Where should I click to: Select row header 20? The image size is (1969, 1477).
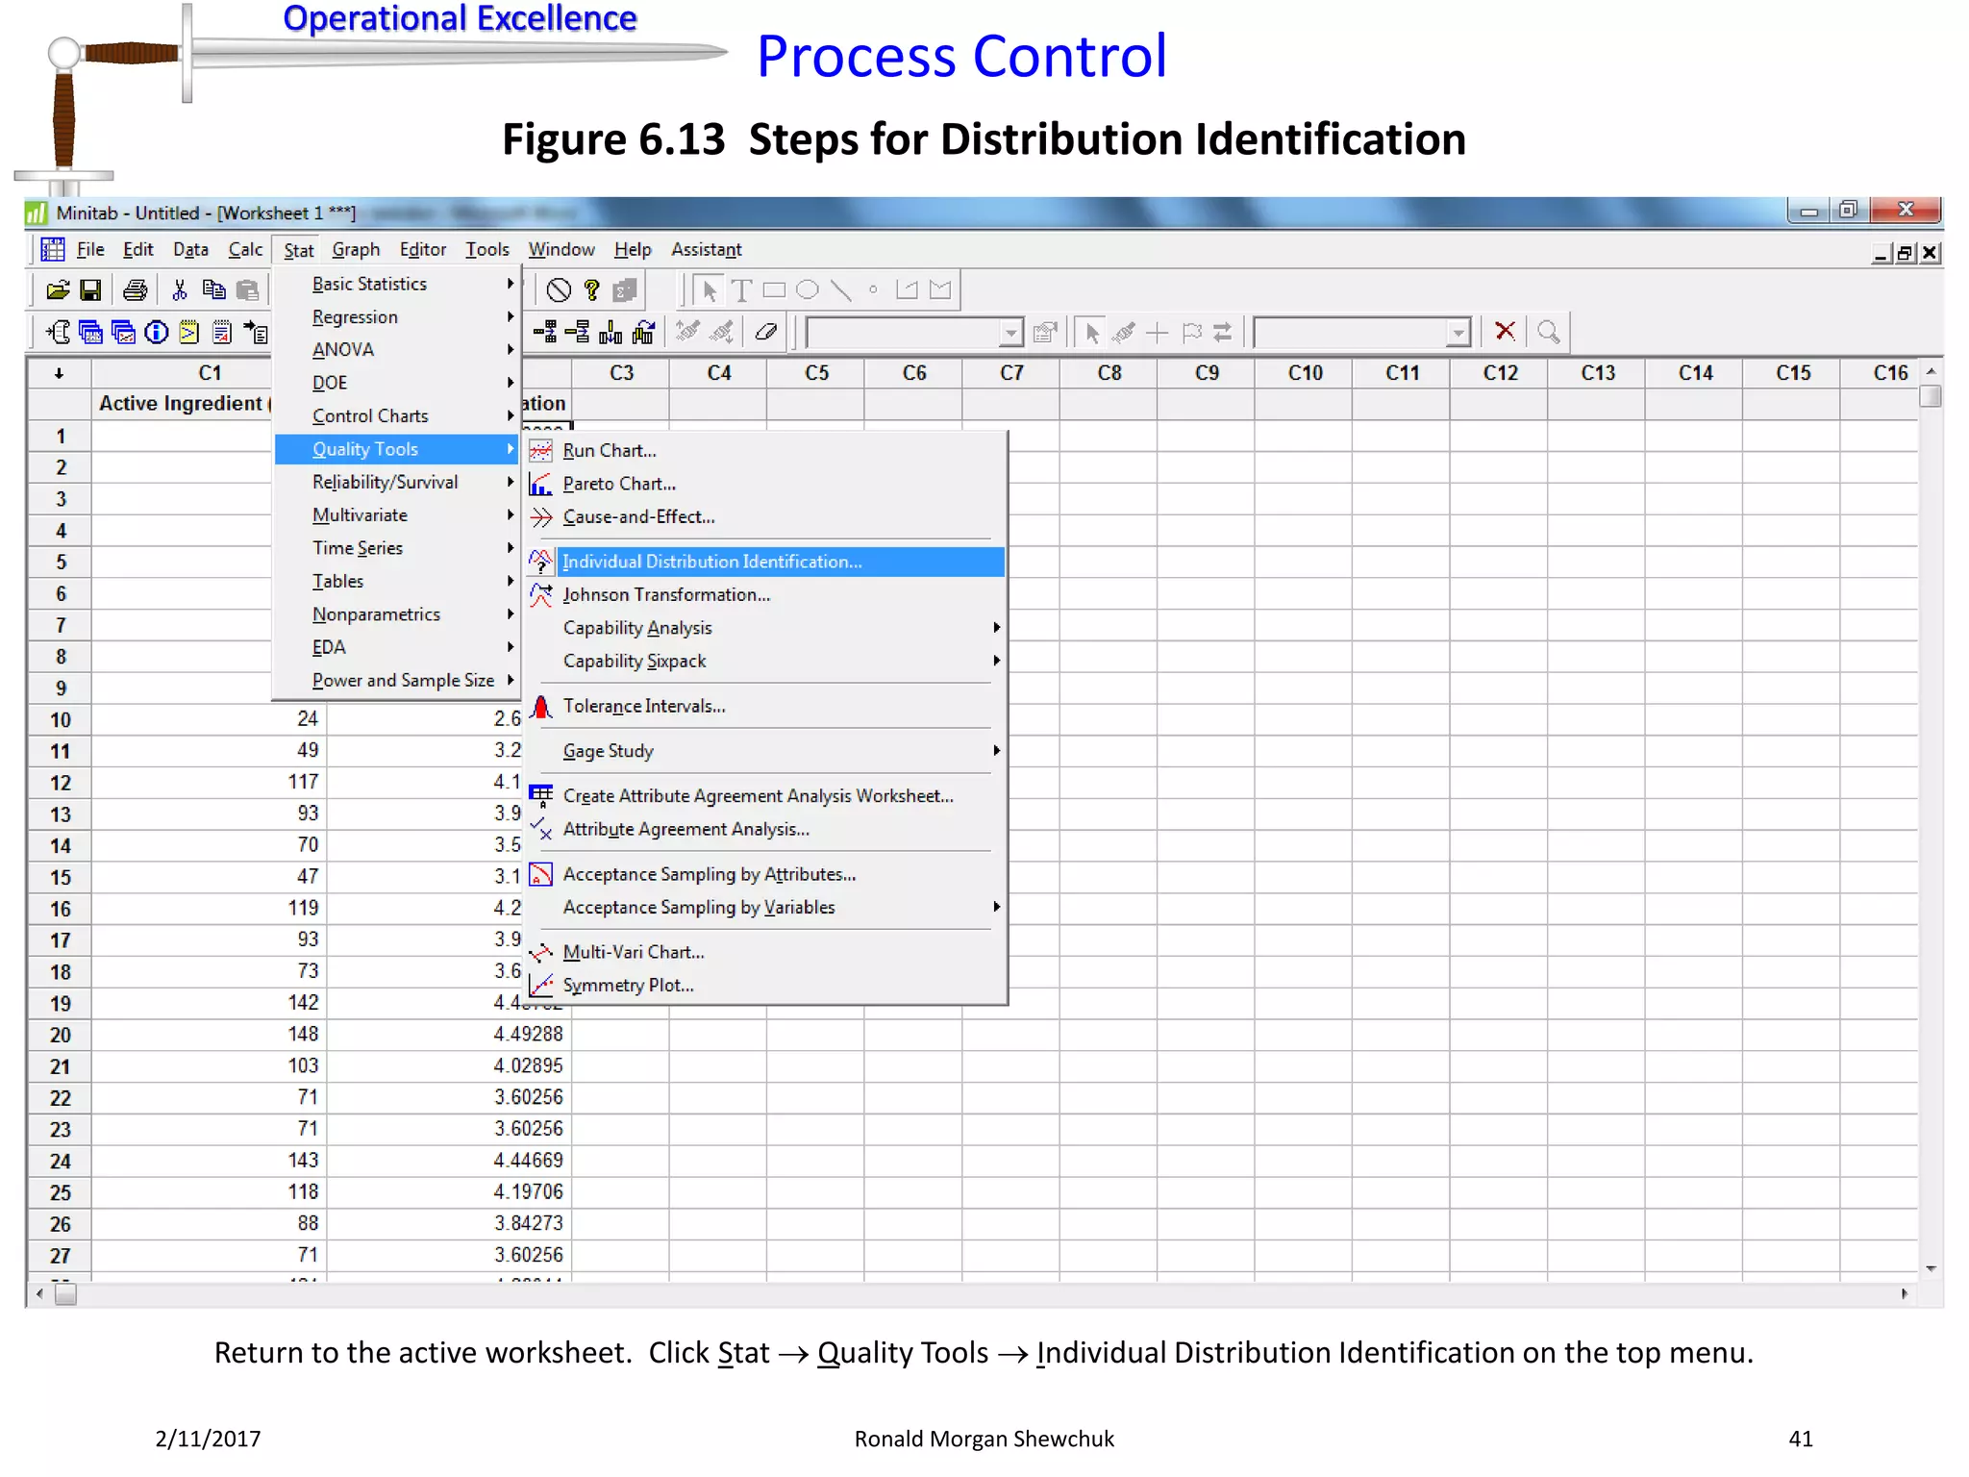[60, 1036]
